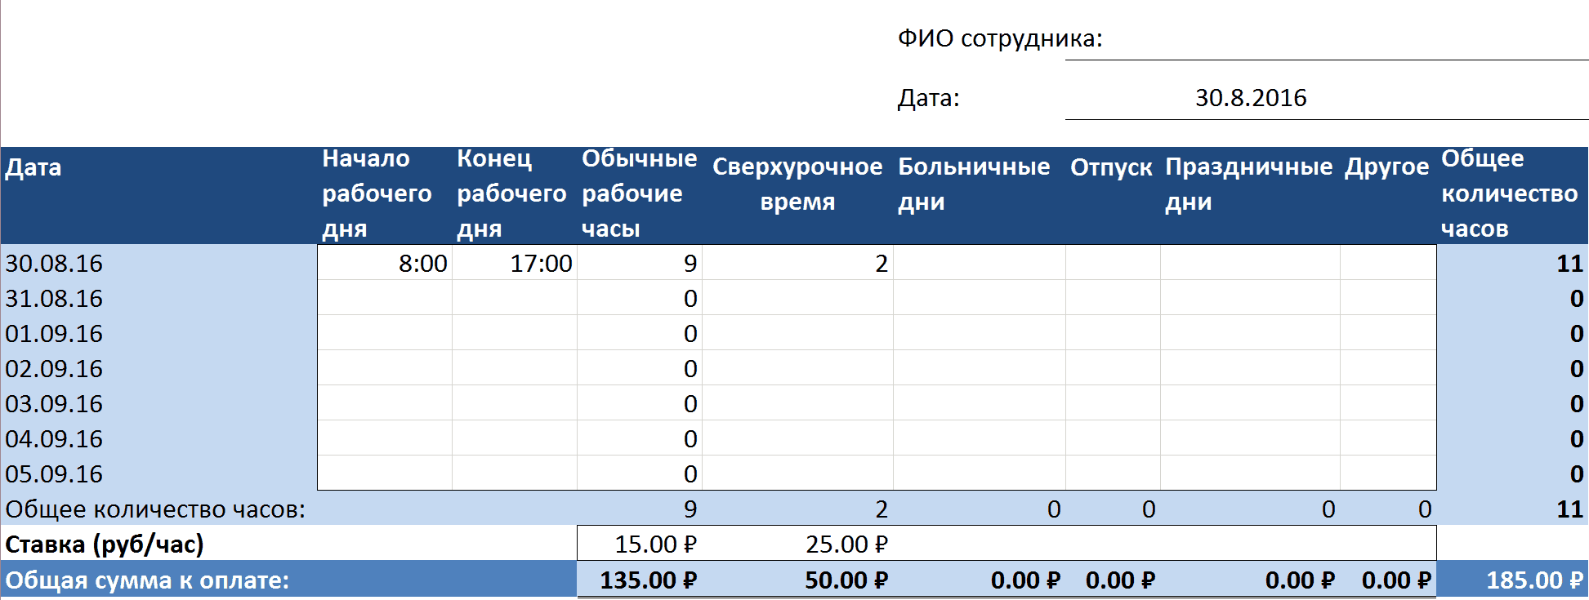Screen dimensions: 1589x600
Task: Select the Другое column header
Action: tap(1386, 168)
